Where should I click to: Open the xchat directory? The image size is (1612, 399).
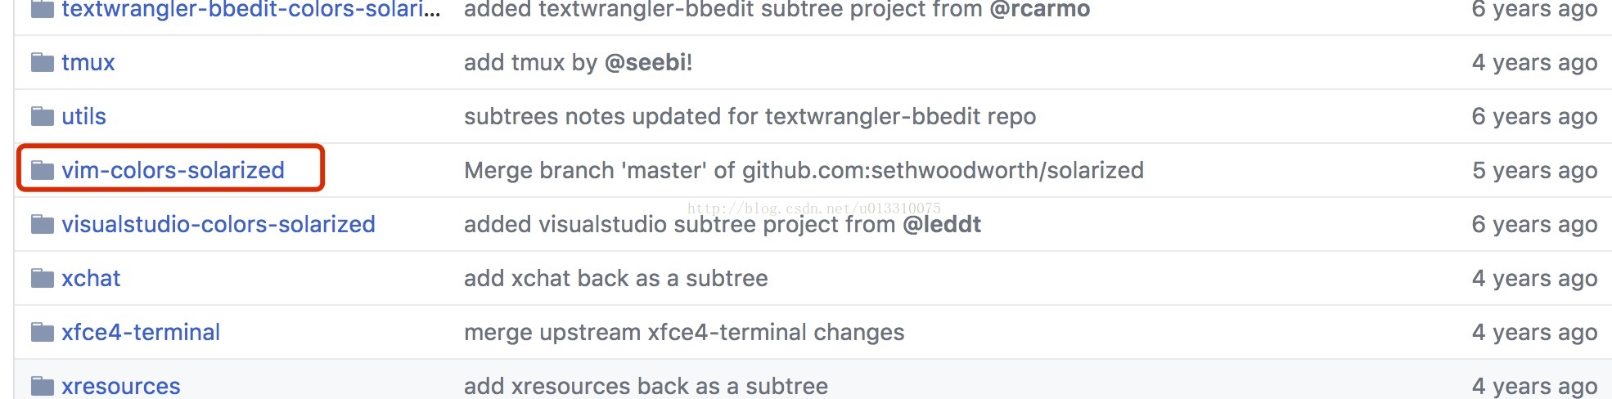pyautogui.click(x=91, y=278)
